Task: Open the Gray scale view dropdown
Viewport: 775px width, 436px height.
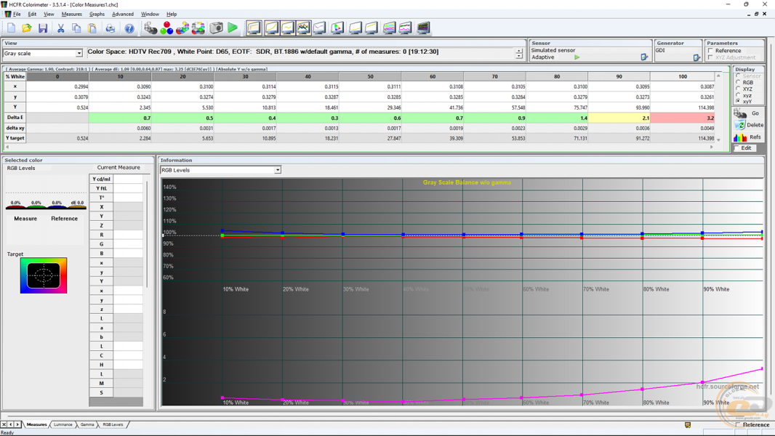Action: 79,53
